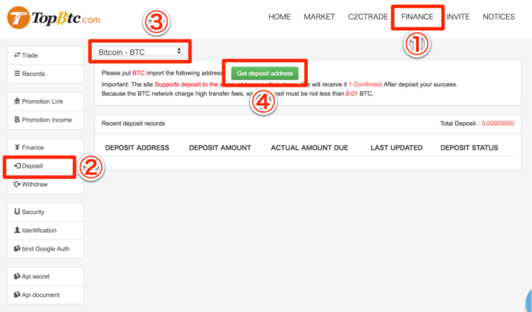This screenshot has height=312, width=532.
Task: Open the Promotion Income sidebar entry
Action: point(45,120)
